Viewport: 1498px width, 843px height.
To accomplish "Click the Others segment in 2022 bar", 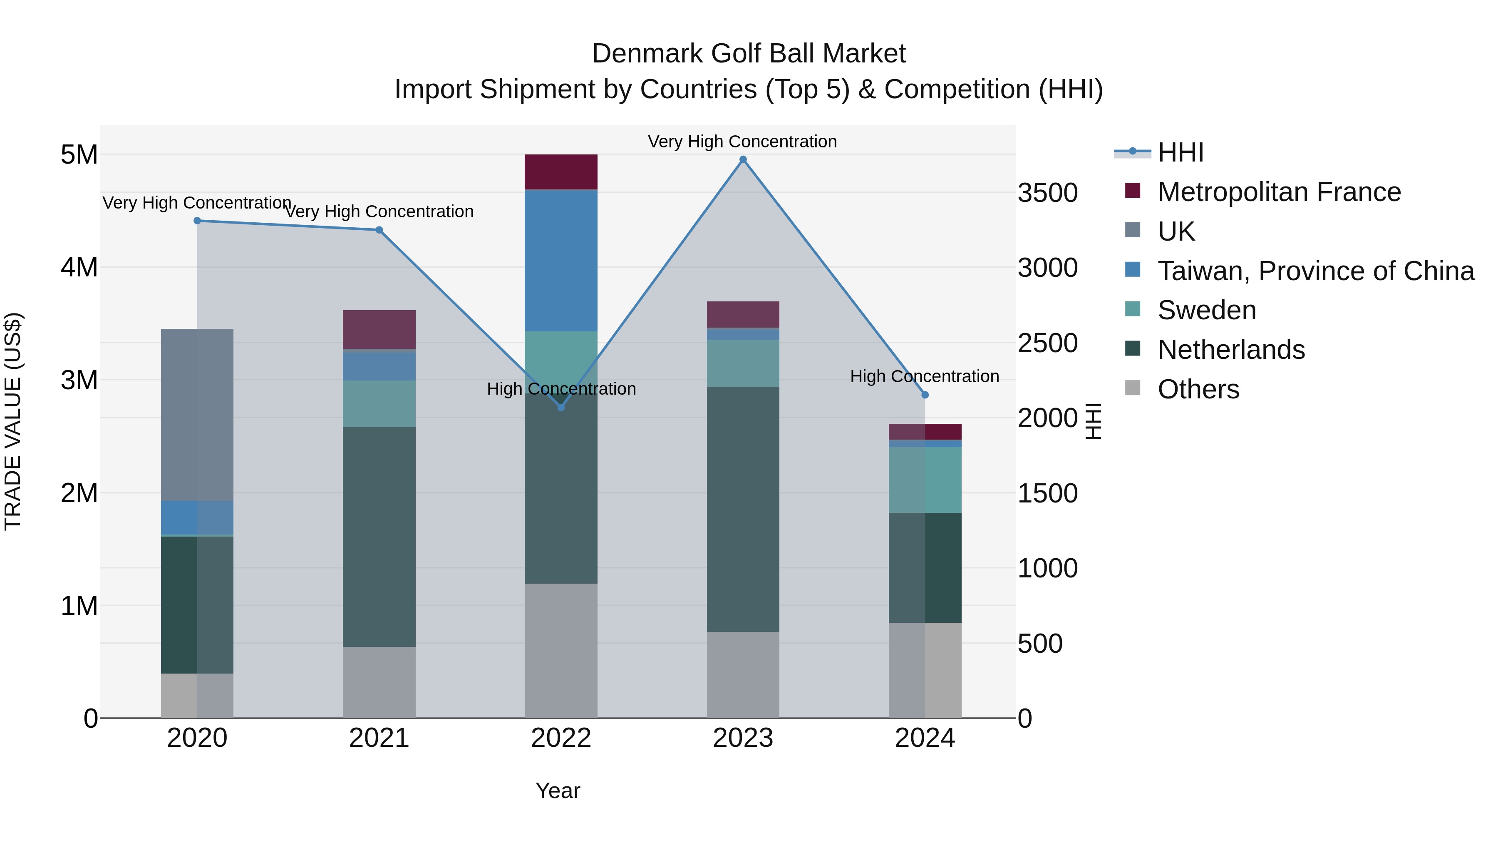I will coord(561,650).
